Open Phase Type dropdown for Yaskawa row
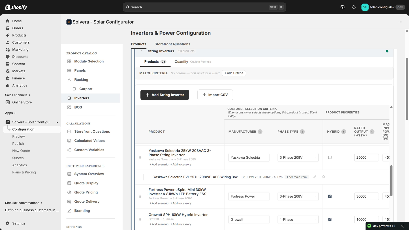 pos(298,157)
